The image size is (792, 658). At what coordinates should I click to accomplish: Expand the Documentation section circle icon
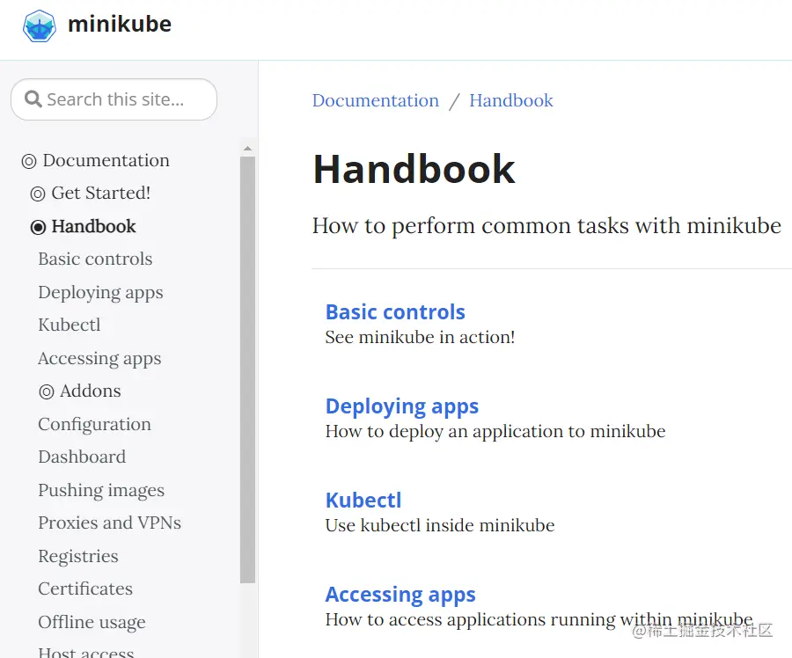[x=29, y=161]
